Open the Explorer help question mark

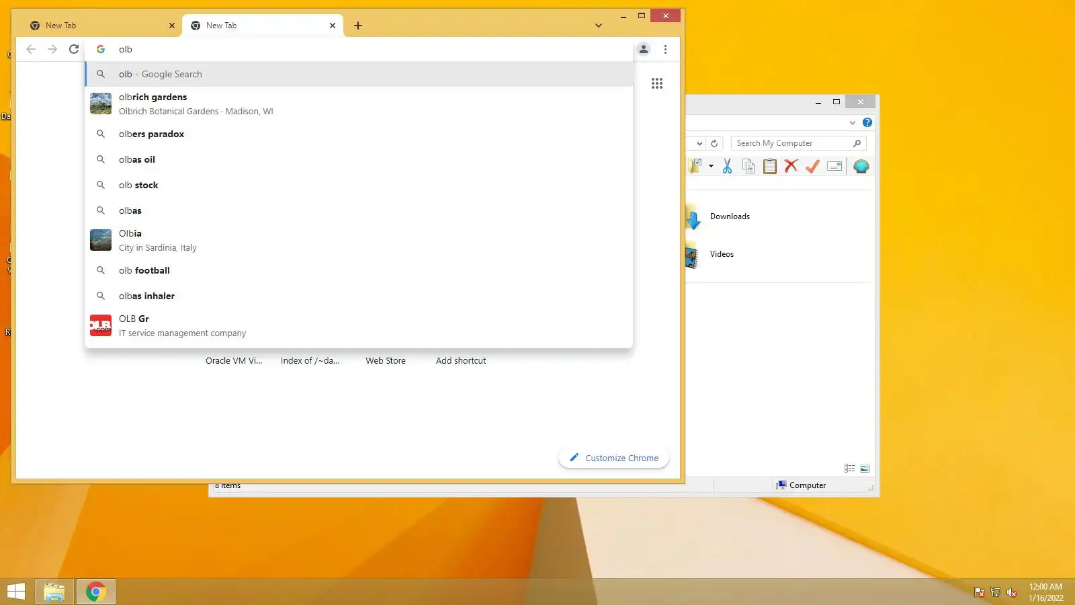coord(867,122)
